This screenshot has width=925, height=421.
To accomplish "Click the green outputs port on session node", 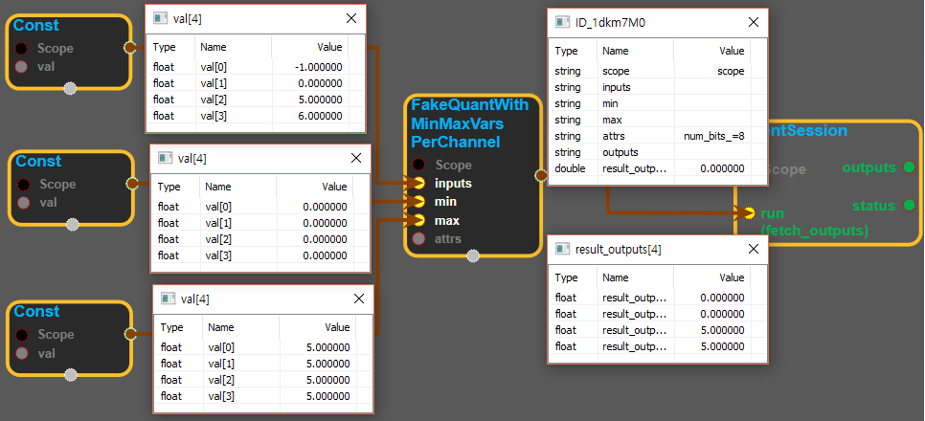I will coord(908,167).
